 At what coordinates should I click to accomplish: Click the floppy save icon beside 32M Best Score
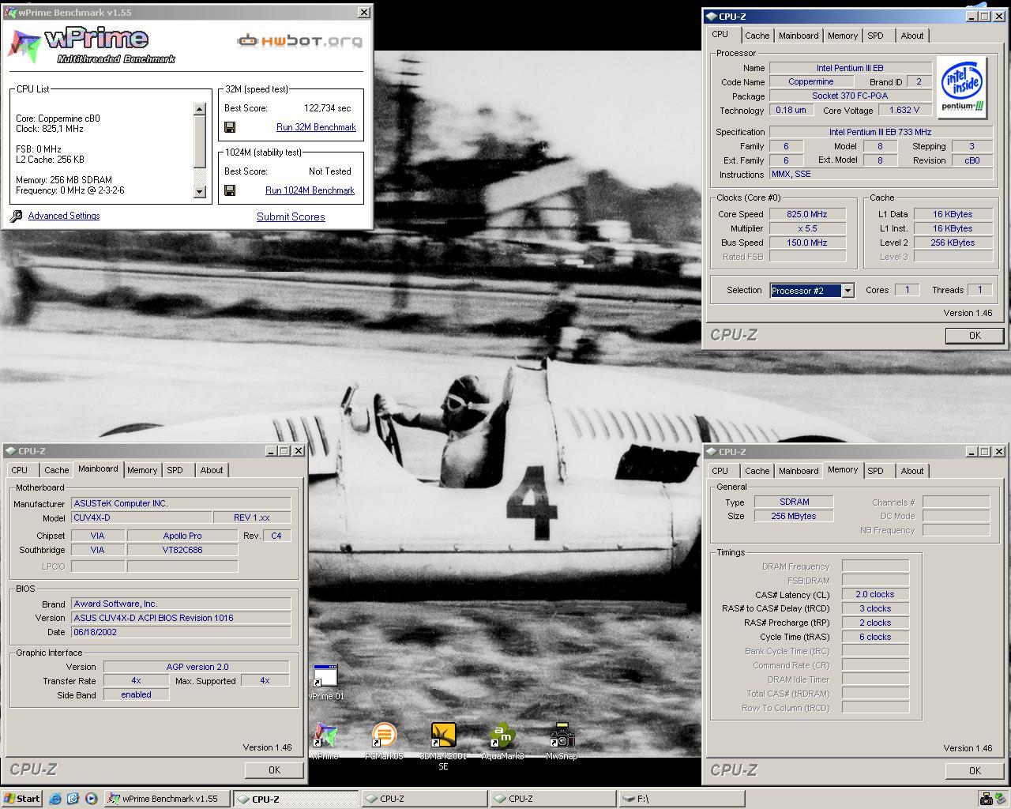230,127
